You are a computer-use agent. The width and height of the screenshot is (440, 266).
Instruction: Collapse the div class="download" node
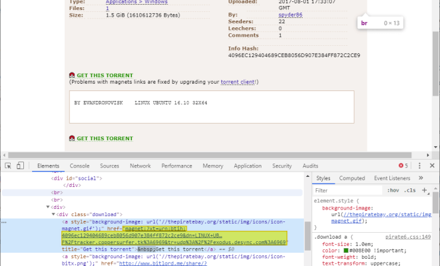(53, 214)
